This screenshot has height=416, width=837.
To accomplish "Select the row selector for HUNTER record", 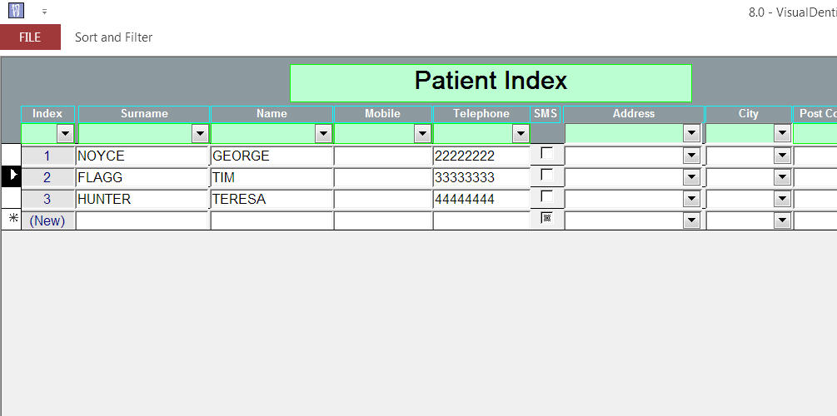I will click(11, 198).
